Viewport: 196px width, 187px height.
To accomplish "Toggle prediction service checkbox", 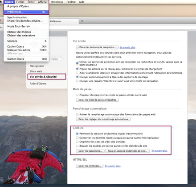I will 77,63.
